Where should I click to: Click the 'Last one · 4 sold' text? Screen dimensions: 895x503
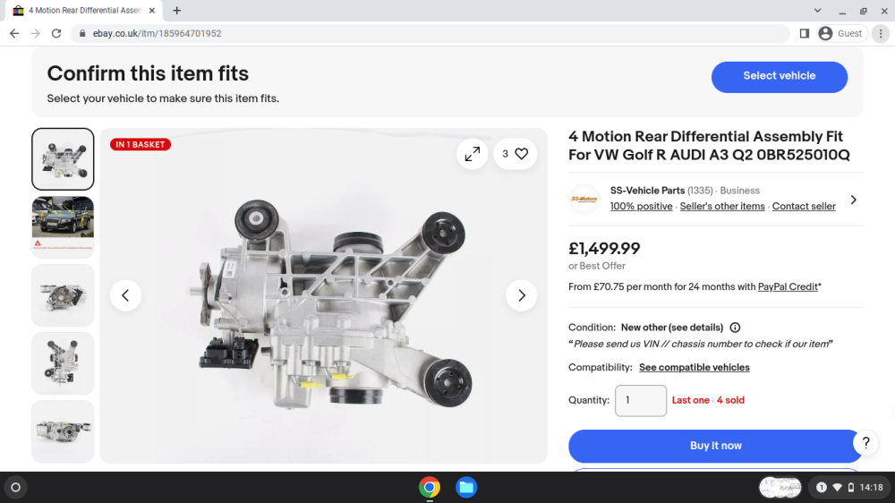[x=708, y=400]
